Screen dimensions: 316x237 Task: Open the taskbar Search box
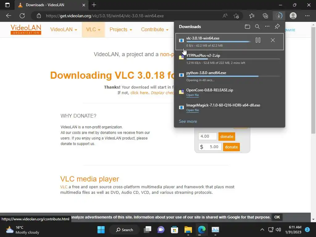point(124,230)
